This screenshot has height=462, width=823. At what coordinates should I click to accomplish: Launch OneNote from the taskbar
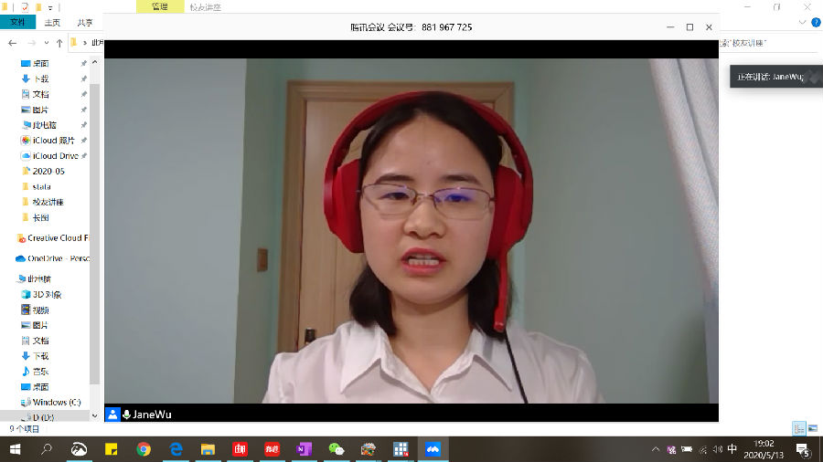(305, 449)
